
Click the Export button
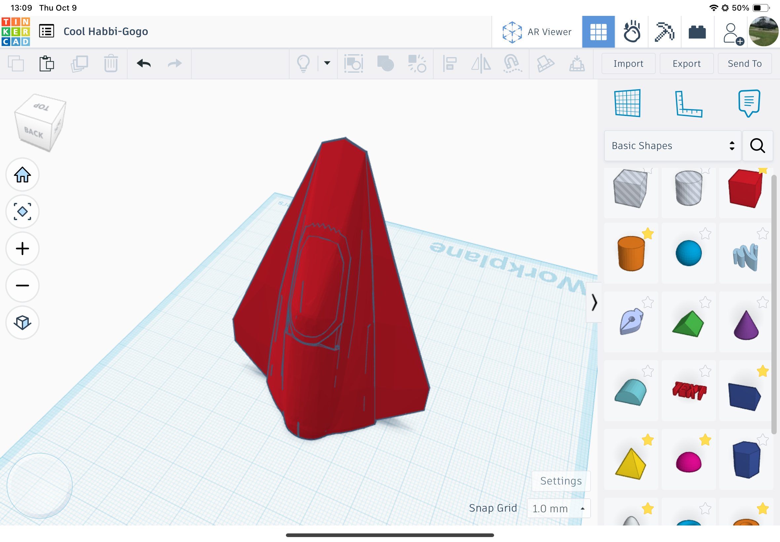pyautogui.click(x=686, y=63)
